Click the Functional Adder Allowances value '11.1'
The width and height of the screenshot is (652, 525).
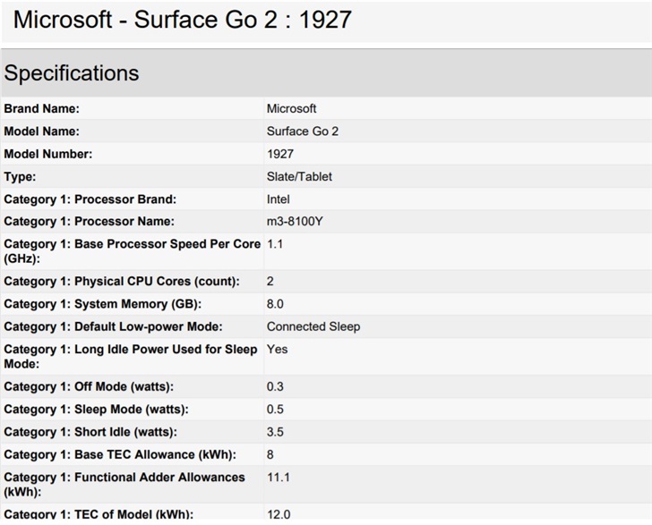[279, 477]
